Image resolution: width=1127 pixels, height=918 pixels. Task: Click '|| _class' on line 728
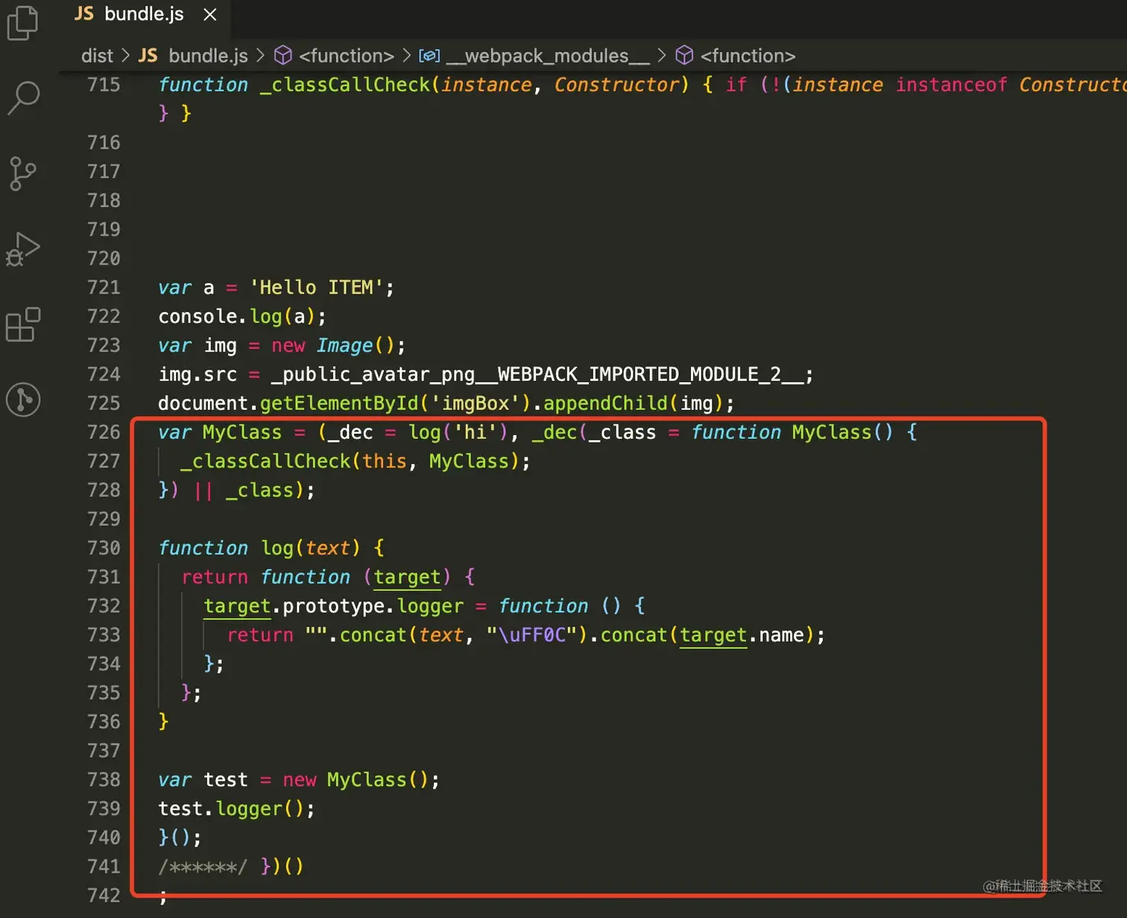pyautogui.click(x=244, y=490)
